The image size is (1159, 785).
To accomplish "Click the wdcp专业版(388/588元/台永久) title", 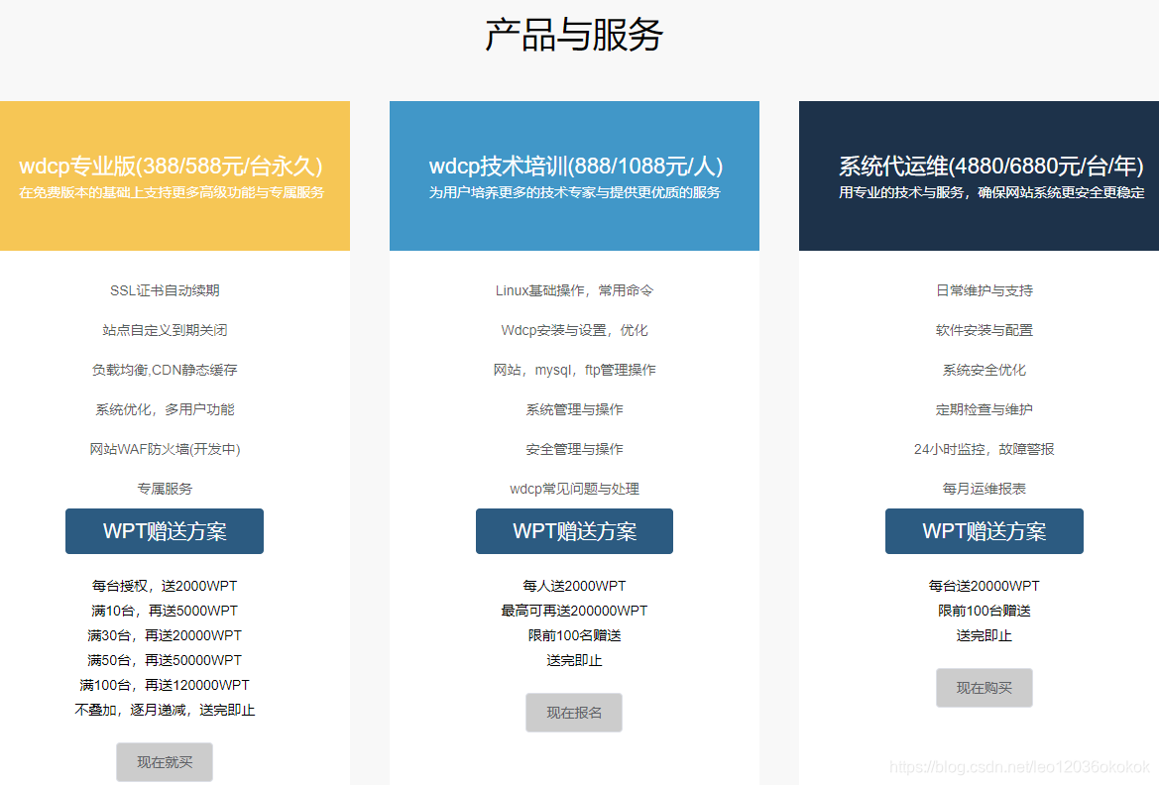I will [x=171, y=166].
